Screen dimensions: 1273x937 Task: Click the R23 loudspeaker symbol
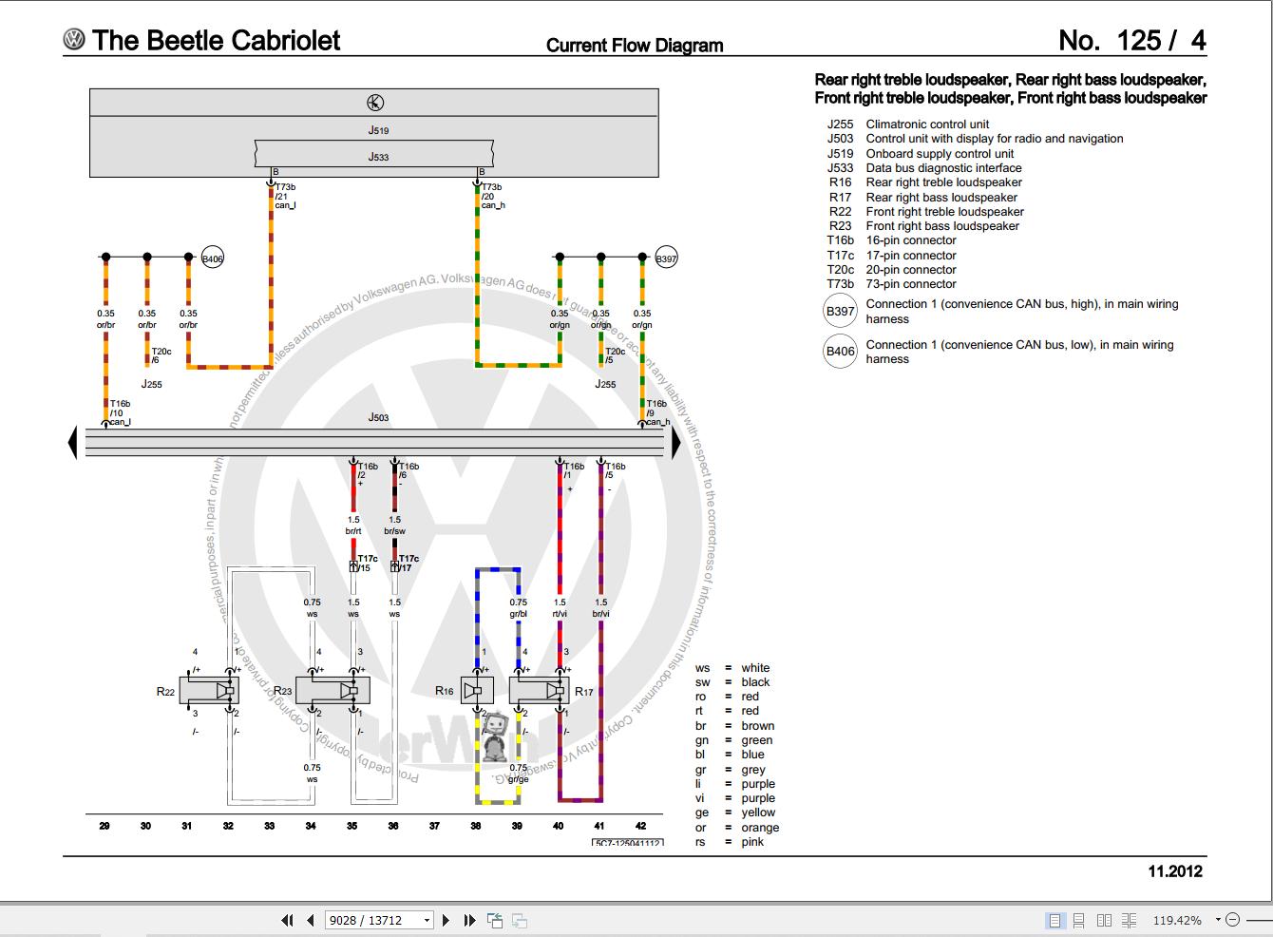(332, 691)
